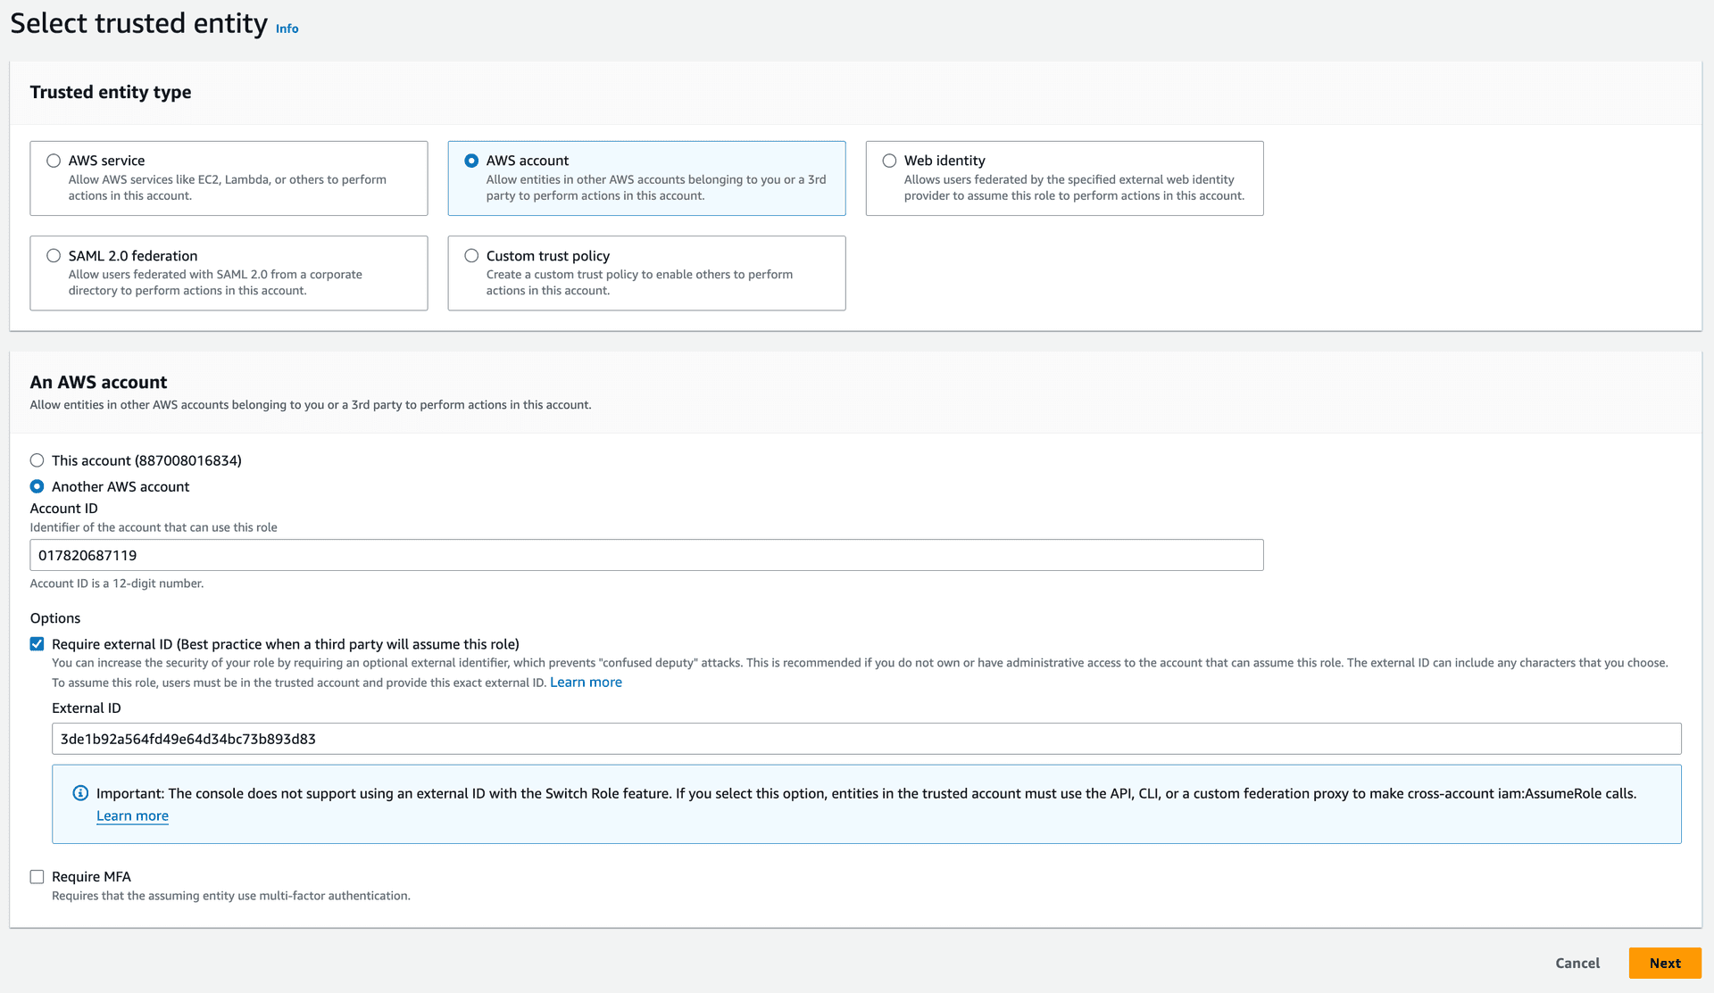Image resolution: width=1714 pixels, height=993 pixels.
Task: Open Learn more link after exact external ID text
Action: pyautogui.click(x=586, y=683)
